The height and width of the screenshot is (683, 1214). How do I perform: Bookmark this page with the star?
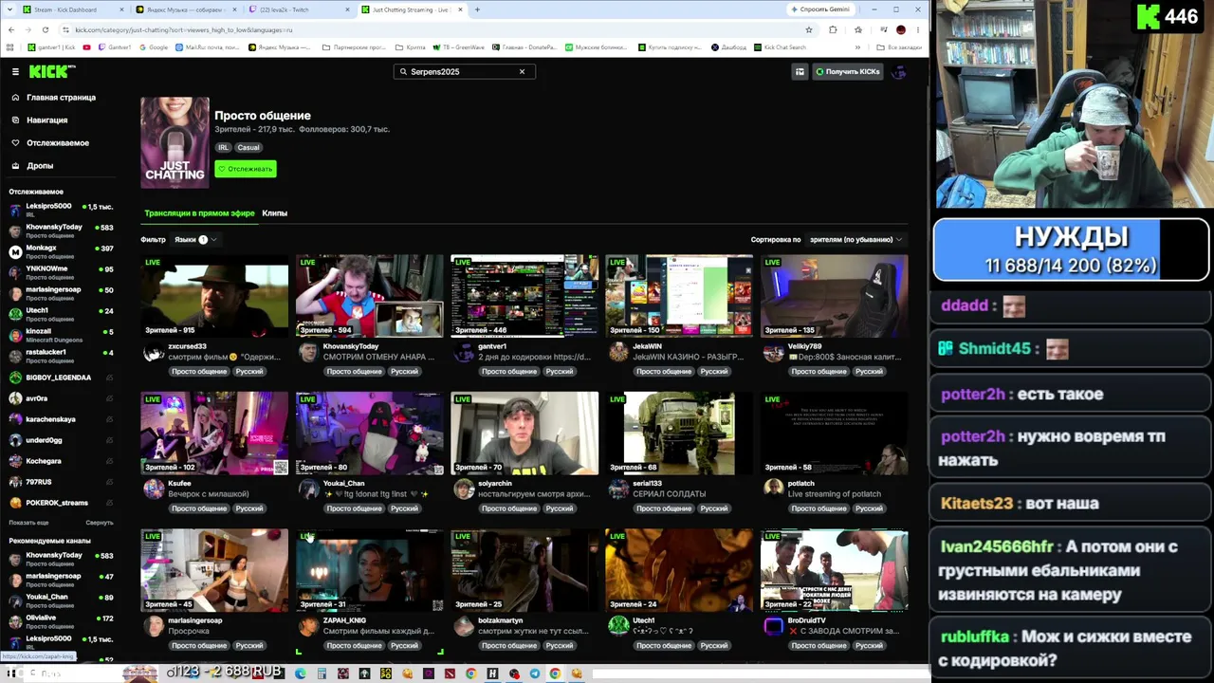pos(809,29)
